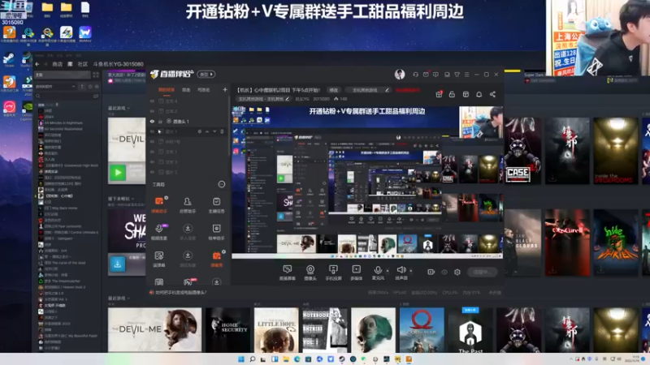Add a camera source with 摄像头 button

pyautogui.click(x=310, y=273)
